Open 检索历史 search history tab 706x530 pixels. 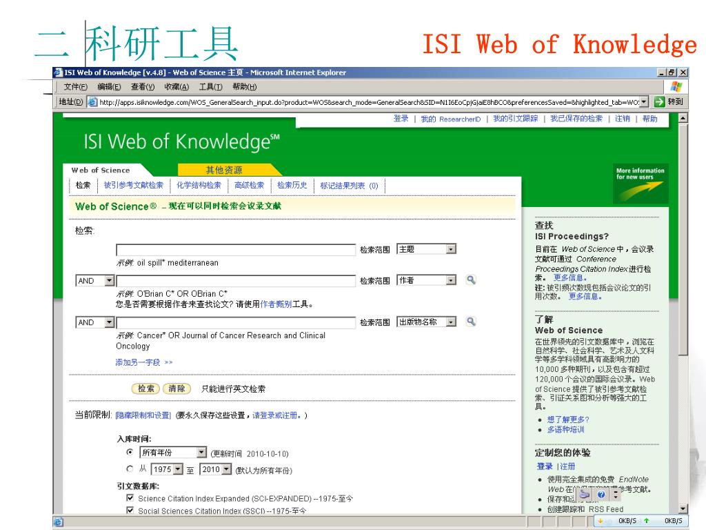pos(292,185)
